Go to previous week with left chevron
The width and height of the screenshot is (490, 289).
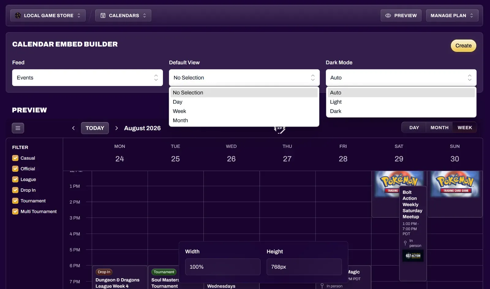tap(73, 128)
